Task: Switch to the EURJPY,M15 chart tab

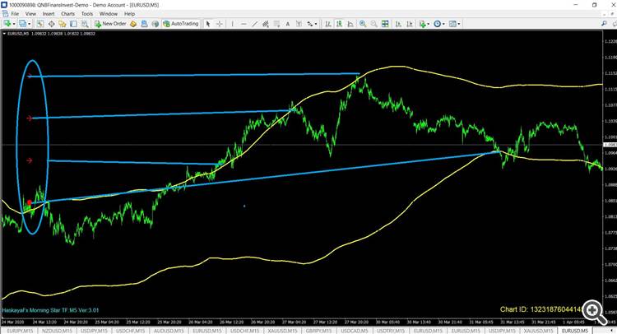Action: click(19, 331)
